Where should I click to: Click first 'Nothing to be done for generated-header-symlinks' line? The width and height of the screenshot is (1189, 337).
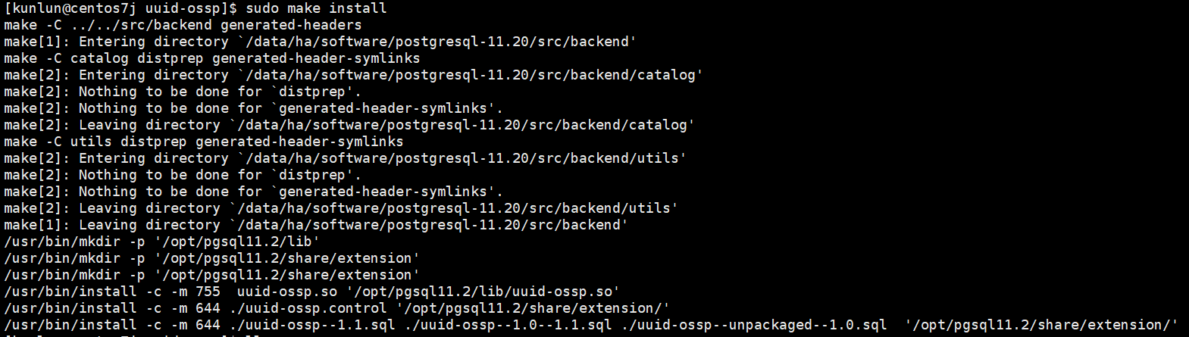pos(253,108)
